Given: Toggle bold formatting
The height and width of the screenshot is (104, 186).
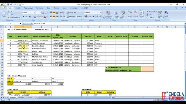Looking at the screenshot, I should point(24,17).
